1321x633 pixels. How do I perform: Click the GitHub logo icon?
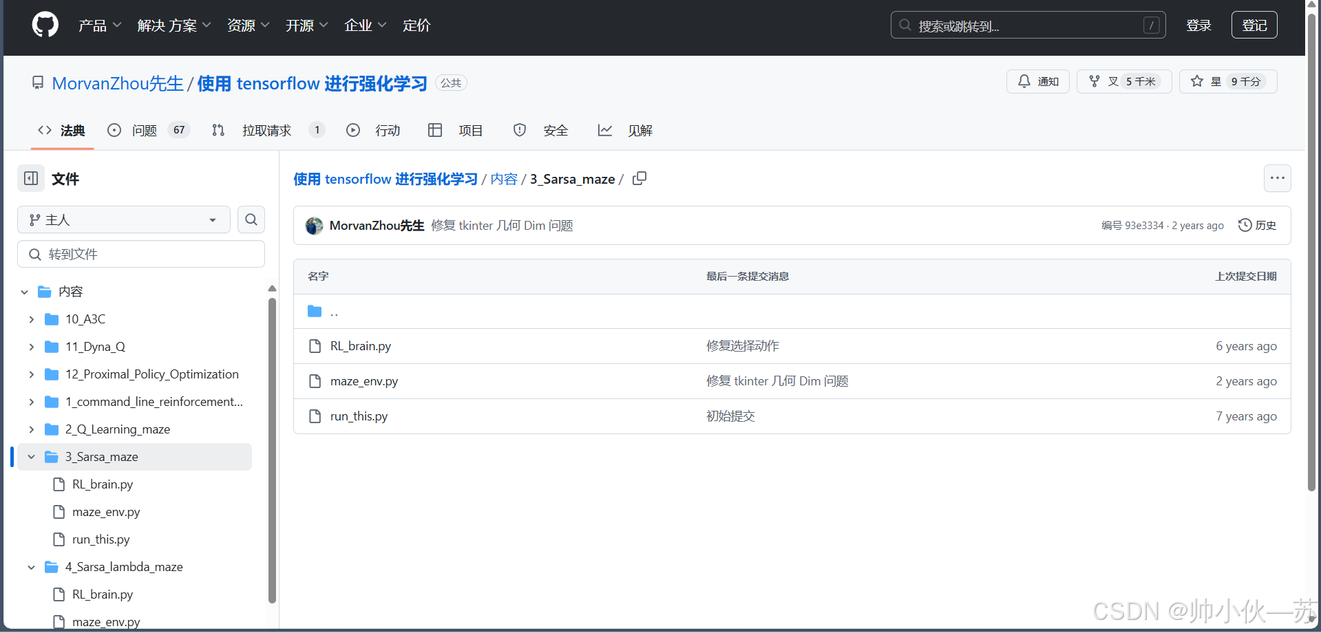[x=45, y=25]
